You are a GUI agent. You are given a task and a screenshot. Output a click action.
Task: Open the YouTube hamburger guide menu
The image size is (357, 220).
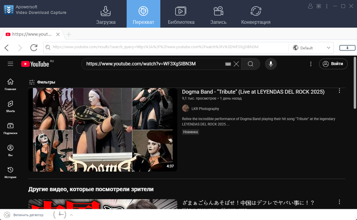(x=10, y=64)
